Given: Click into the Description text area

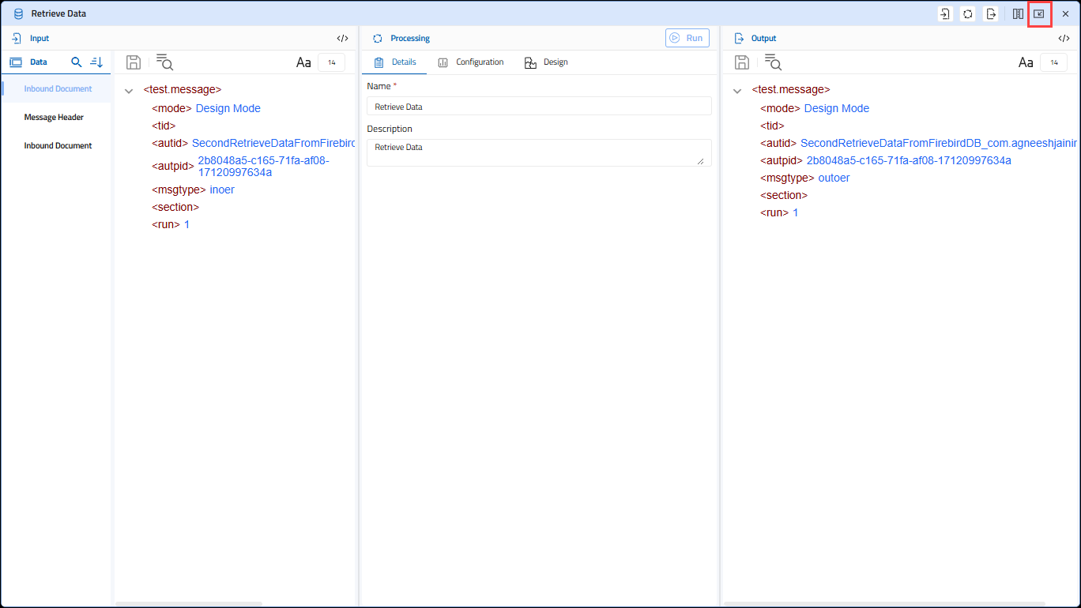Looking at the screenshot, I should (539, 152).
